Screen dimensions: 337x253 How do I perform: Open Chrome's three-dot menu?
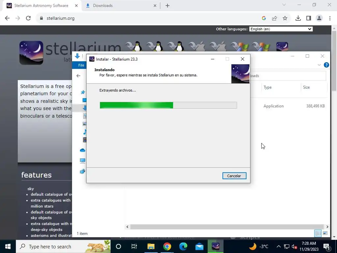(330, 18)
